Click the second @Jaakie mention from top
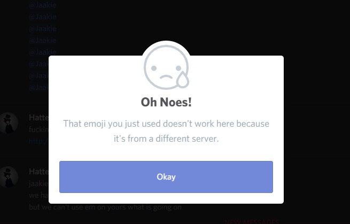The width and height of the screenshot is (350, 224). point(43,17)
